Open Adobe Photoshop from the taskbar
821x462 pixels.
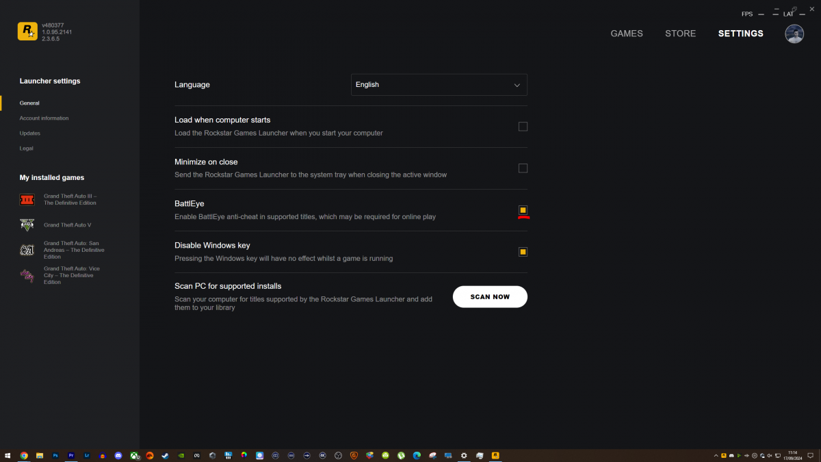point(55,455)
